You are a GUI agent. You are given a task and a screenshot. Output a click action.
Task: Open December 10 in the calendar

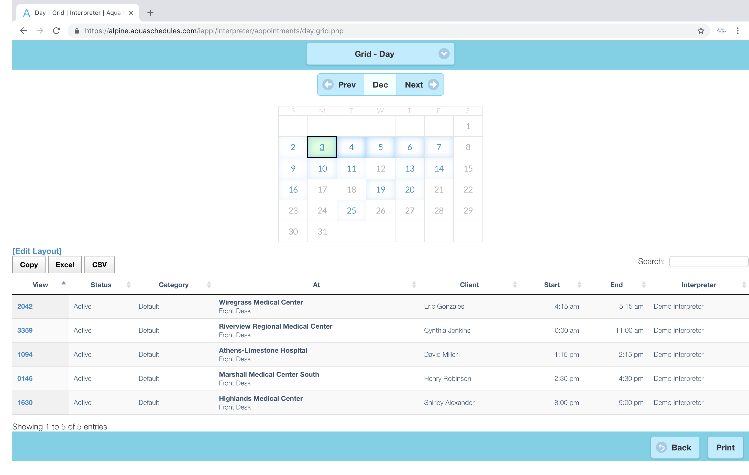(322, 169)
